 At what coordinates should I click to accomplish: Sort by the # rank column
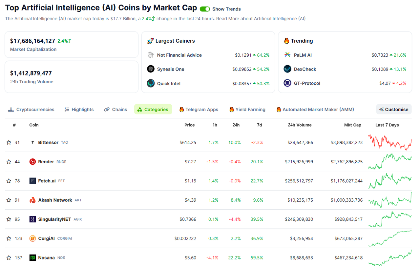[x=14, y=125]
